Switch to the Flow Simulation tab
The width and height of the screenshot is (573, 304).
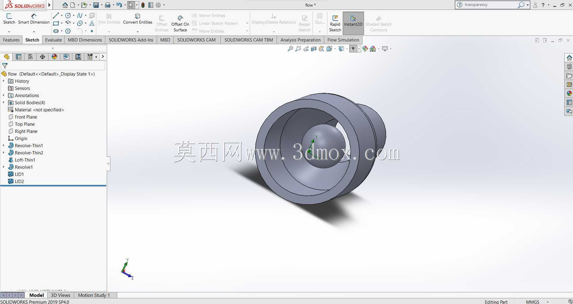click(343, 40)
